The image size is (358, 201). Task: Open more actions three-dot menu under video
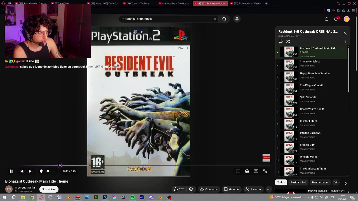click(x=269, y=189)
